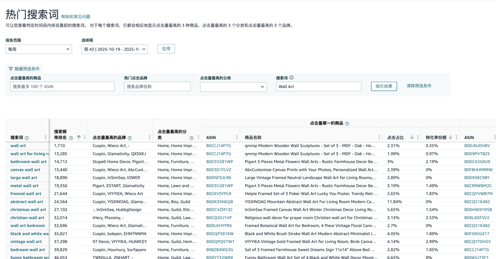The image size is (496, 259).
Task: Sort by 点击占比 down arrow
Action: click(x=412, y=137)
